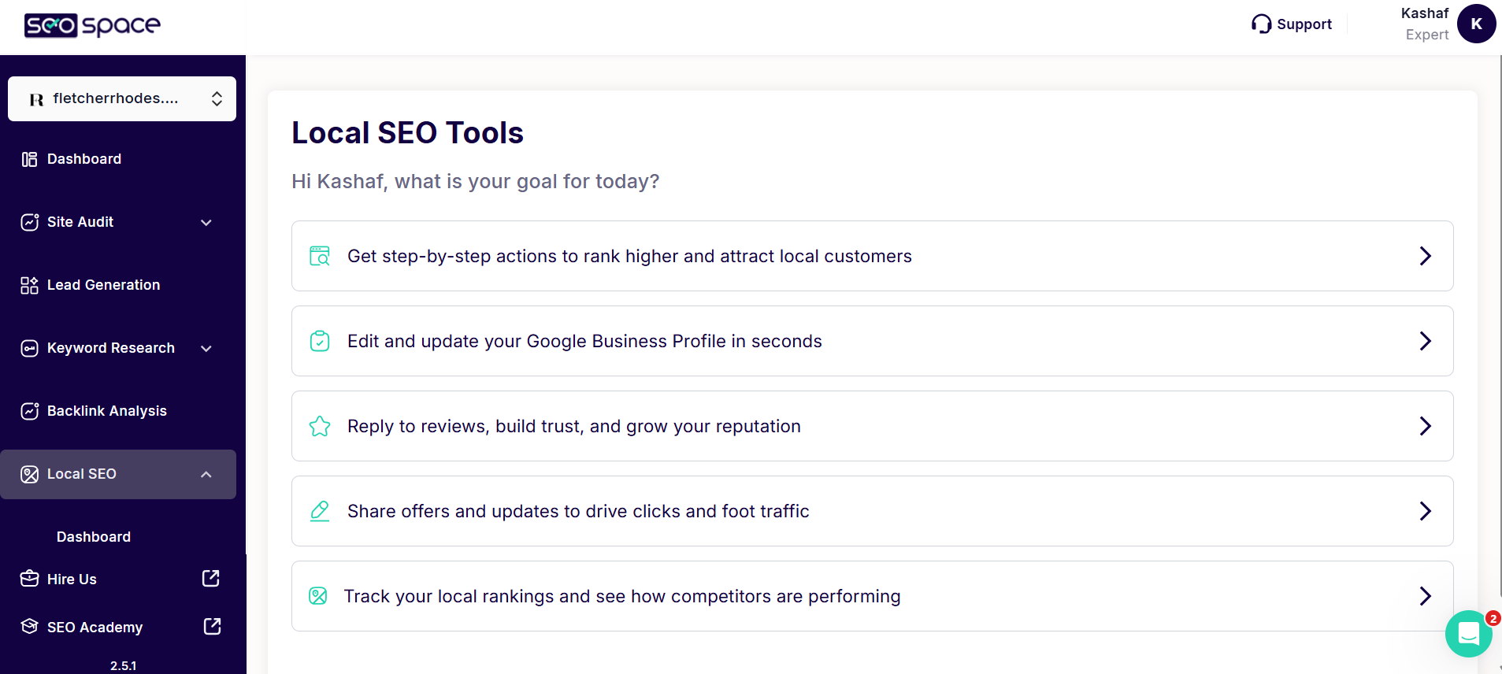The width and height of the screenshot is (1502, 674).
Task: Open arrow for reply to reviews row
Action: [x=1425, y=426]
